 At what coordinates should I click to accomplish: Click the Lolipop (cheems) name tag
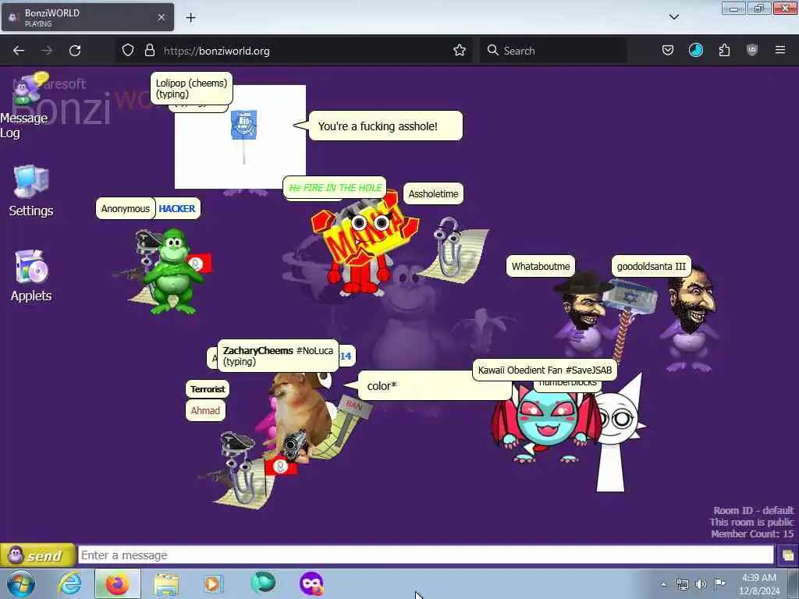(191, 88)
